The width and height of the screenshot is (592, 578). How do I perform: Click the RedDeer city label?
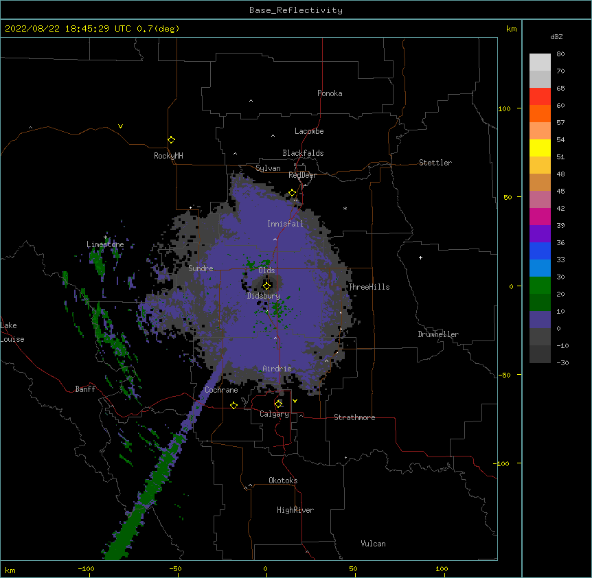tap(302, 175)
